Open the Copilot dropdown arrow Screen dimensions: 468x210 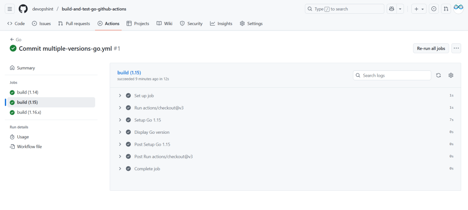(400, 9)
